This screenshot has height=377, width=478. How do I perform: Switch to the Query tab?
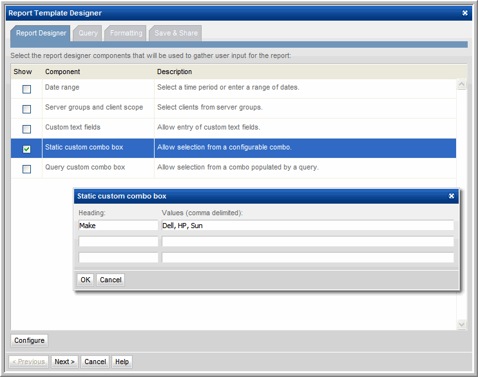coord(88,34)
